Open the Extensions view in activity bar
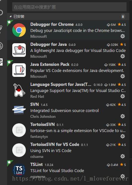132x185 pixels. pyautogui.click(x=1, y=62)
